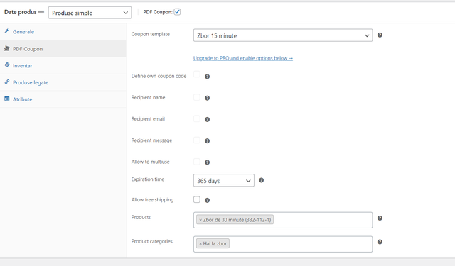Toggle Recipient name checkbox
This screenshot has height=266, width=455.
(197, 97)
